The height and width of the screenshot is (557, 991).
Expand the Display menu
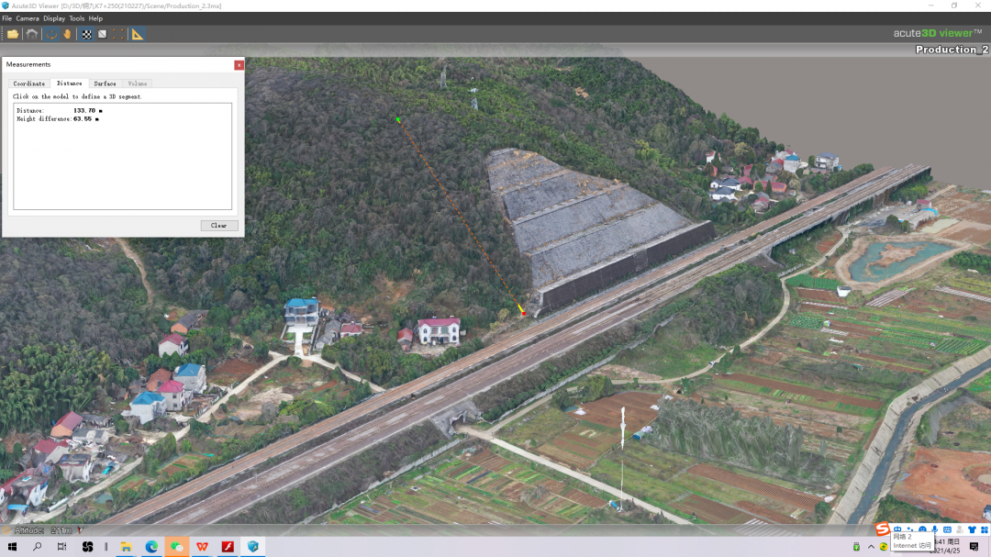pos(54,18)
